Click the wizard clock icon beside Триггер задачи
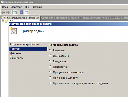The image size is (128, 97). [14, 31]
